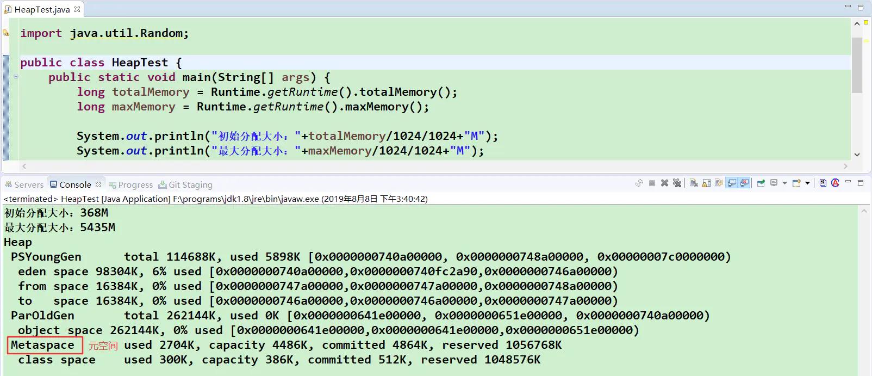Switch to the Servers tab
This screenshot has height=376, width=872.
pos(24,185)
